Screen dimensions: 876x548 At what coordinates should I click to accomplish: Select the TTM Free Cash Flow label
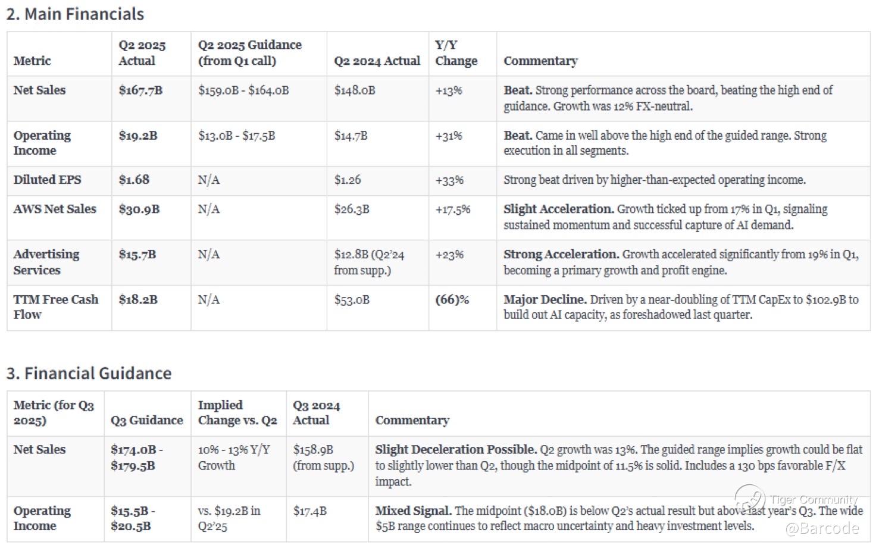point(55,307)
